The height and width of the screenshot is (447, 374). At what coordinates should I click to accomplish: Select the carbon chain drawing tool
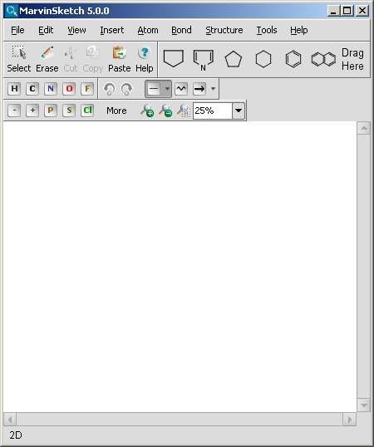(181, 89)
